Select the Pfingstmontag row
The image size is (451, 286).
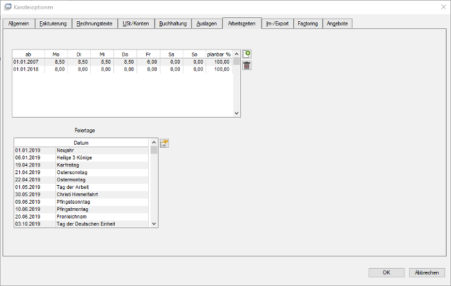(81, 209)
